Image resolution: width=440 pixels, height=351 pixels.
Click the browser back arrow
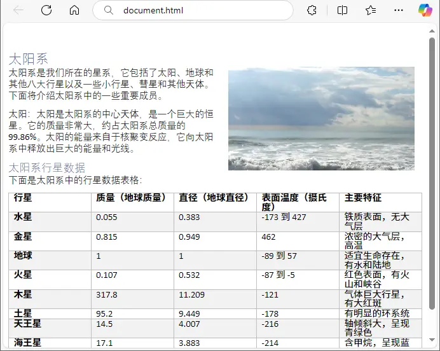[x=18, y=10]
